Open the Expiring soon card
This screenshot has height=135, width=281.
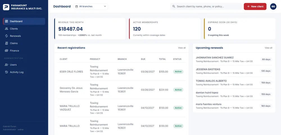point(240,29)
